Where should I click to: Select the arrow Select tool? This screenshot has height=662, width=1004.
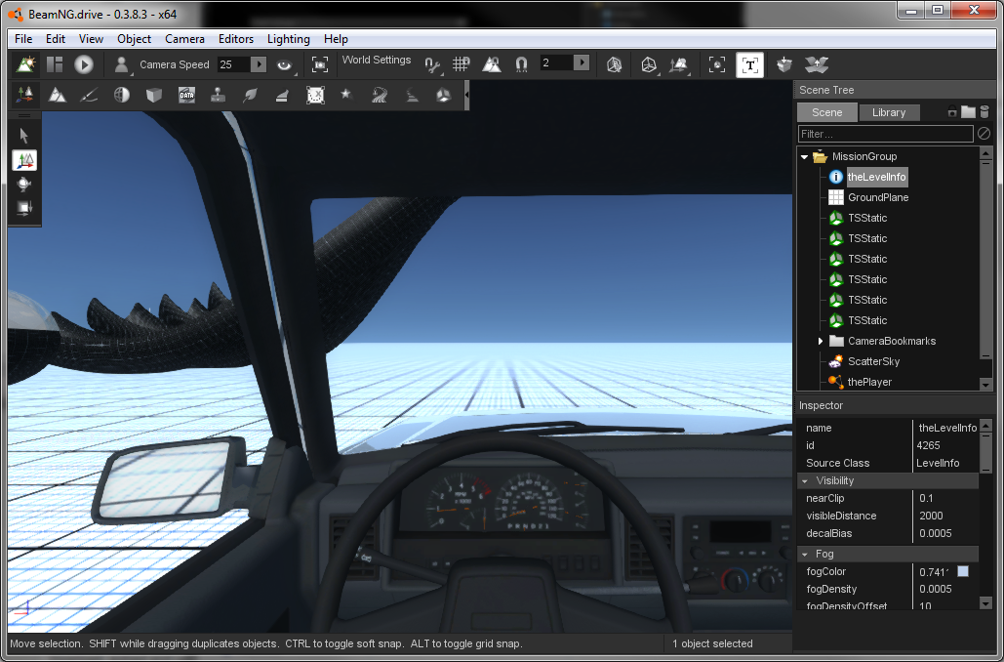tap(24, 136)
